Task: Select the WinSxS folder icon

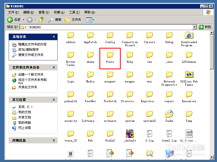Action: coord(110,134)
